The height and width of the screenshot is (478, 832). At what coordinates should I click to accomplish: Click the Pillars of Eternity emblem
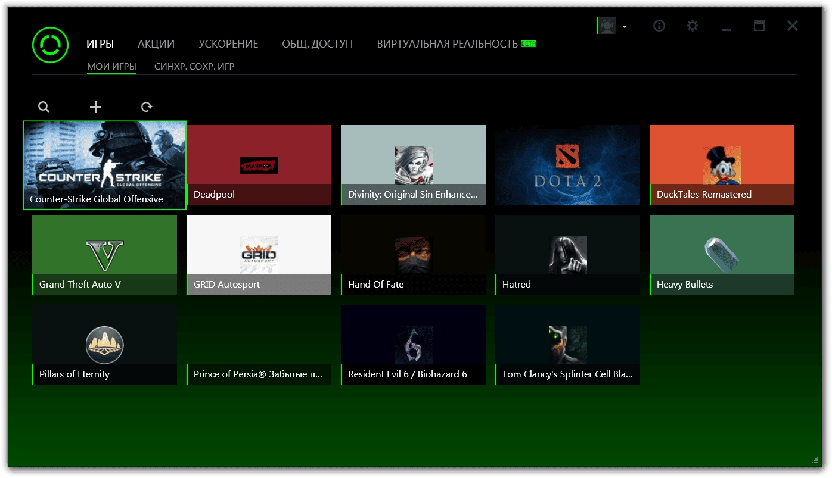104,345
